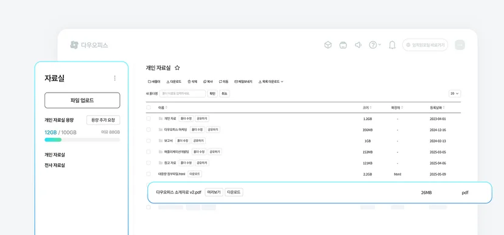Click the 2023-04-01 date cell
This screenshot has height=235, width=504.
coord(438,119)
